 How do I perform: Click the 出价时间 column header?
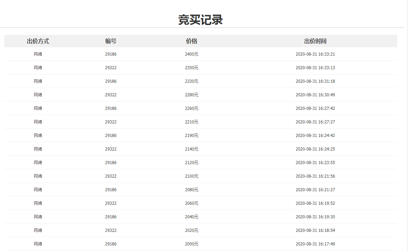314,41
